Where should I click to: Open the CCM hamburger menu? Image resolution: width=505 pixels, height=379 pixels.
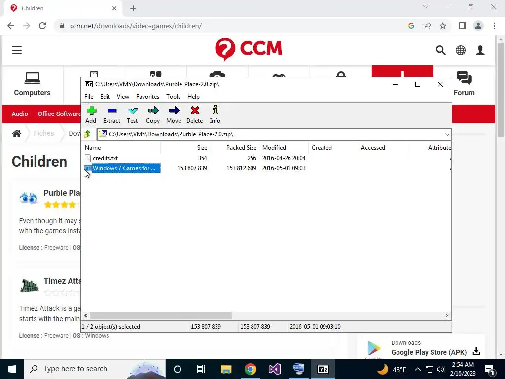[x=17, y=50]
